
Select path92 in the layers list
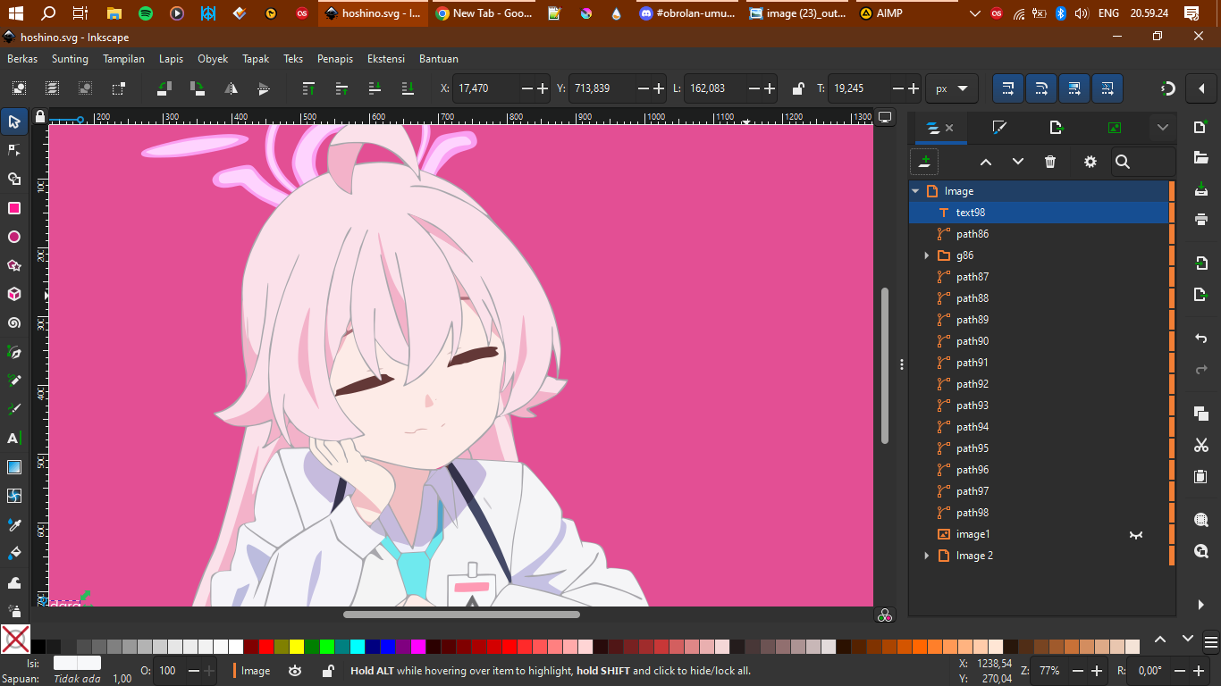point(972,384)
